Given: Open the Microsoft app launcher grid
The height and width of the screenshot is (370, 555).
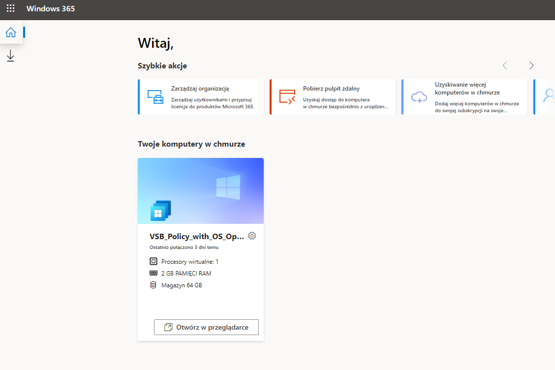Looking at the screenshot, I should [10, 8].
